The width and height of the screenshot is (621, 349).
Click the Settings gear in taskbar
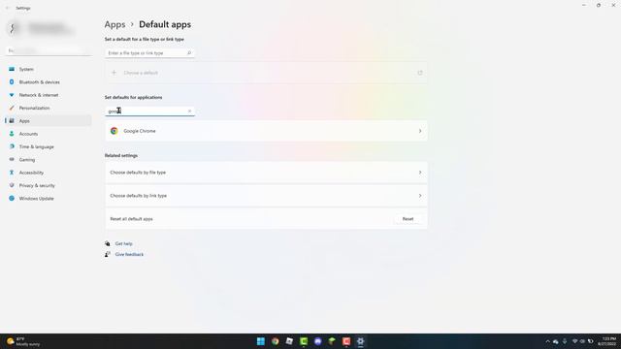pos(360,341)
